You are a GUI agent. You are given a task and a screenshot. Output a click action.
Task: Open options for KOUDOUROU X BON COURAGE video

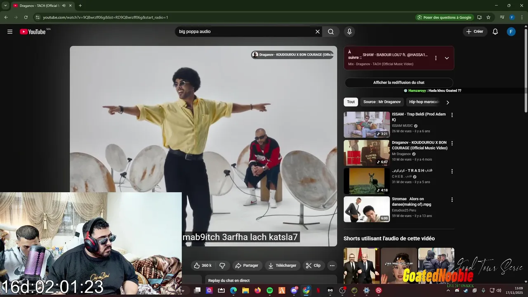coord(452,144)
